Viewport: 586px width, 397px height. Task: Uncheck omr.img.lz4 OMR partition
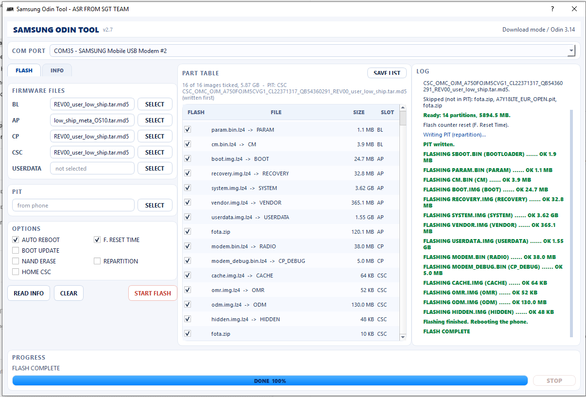(188, 290)
